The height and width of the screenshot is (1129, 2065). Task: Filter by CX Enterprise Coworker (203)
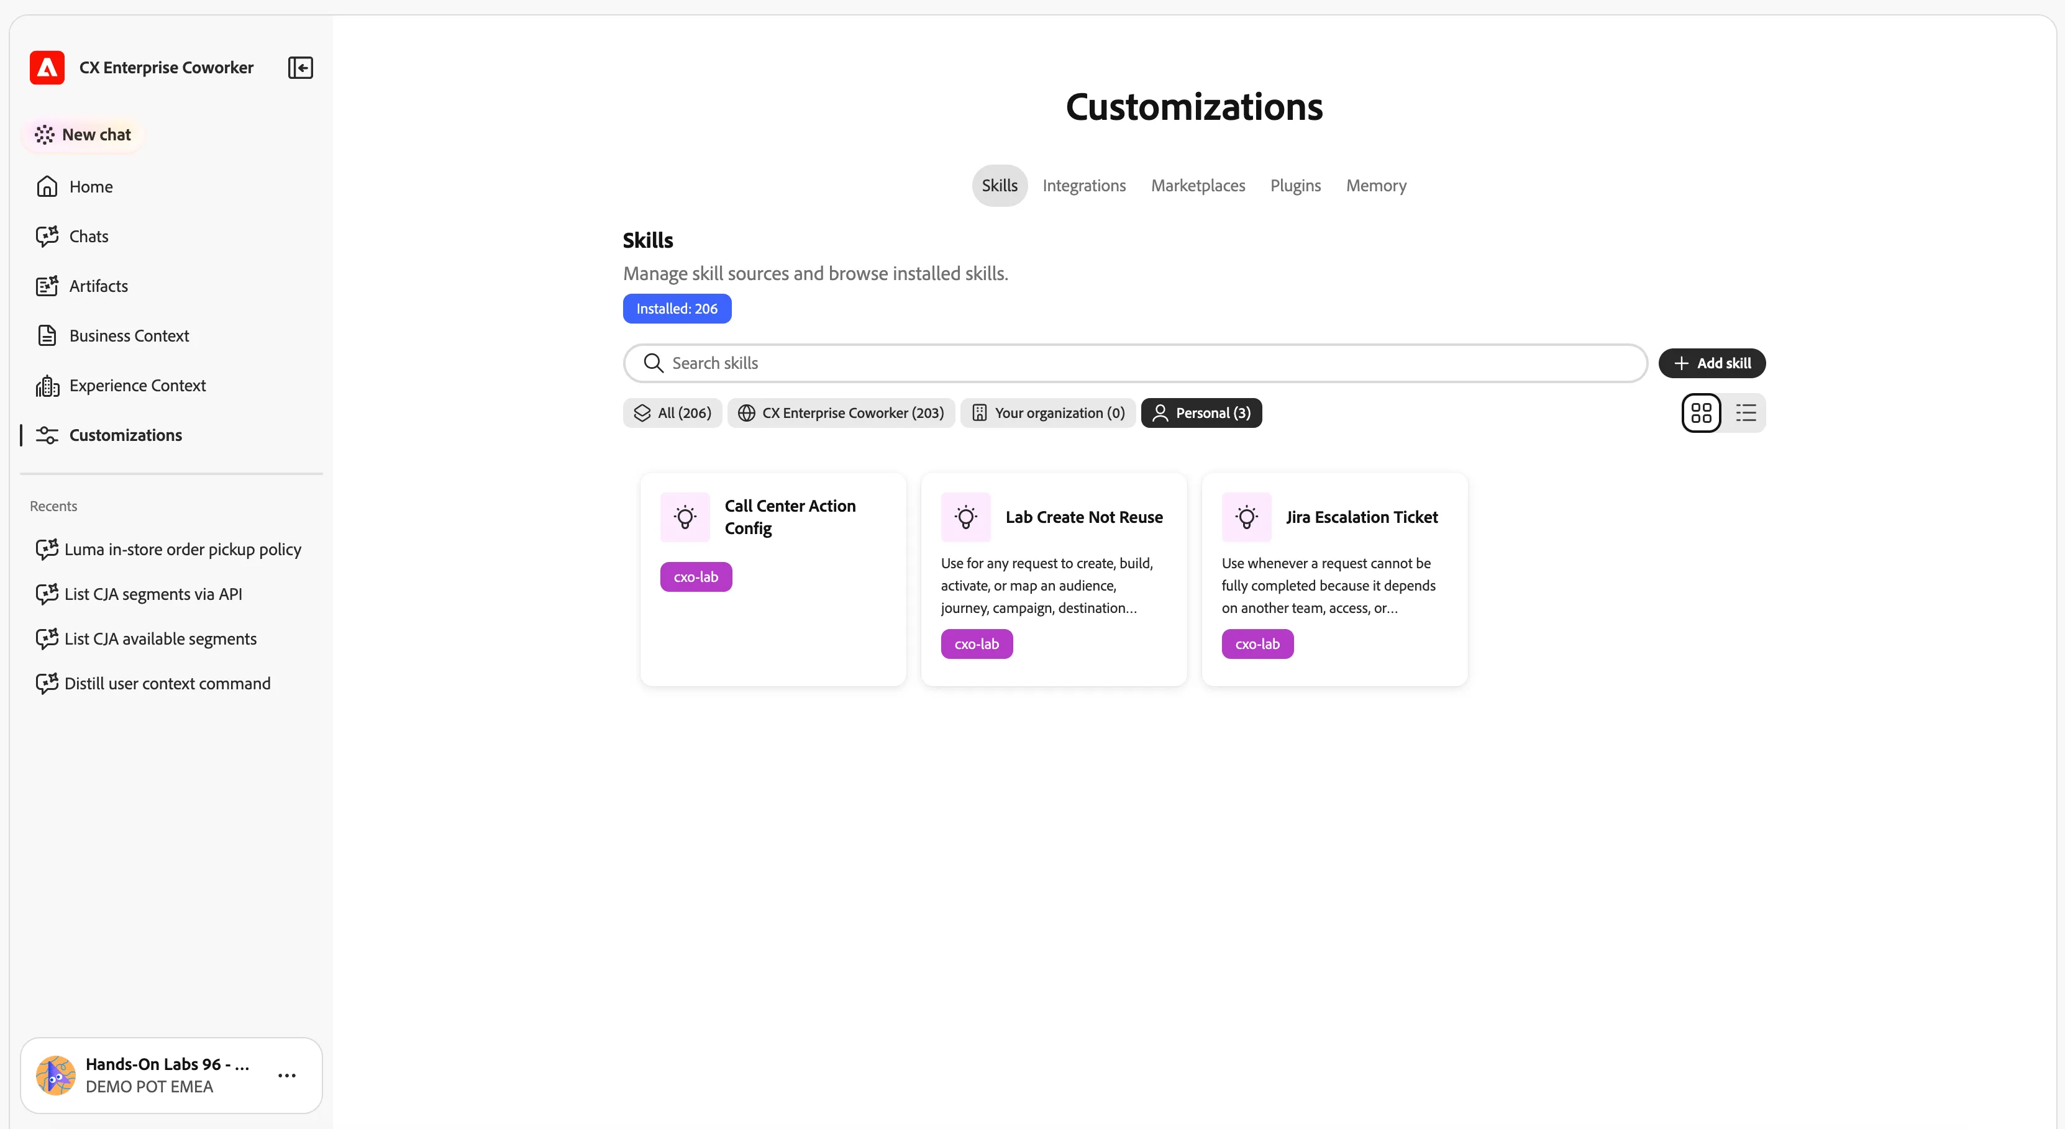point(841,414)
